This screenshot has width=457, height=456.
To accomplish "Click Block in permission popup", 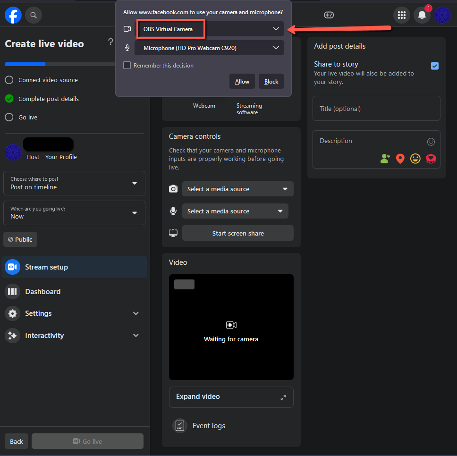I will 271,81.
